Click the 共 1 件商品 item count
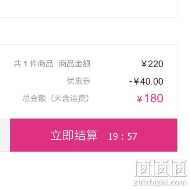 point(33,64)
